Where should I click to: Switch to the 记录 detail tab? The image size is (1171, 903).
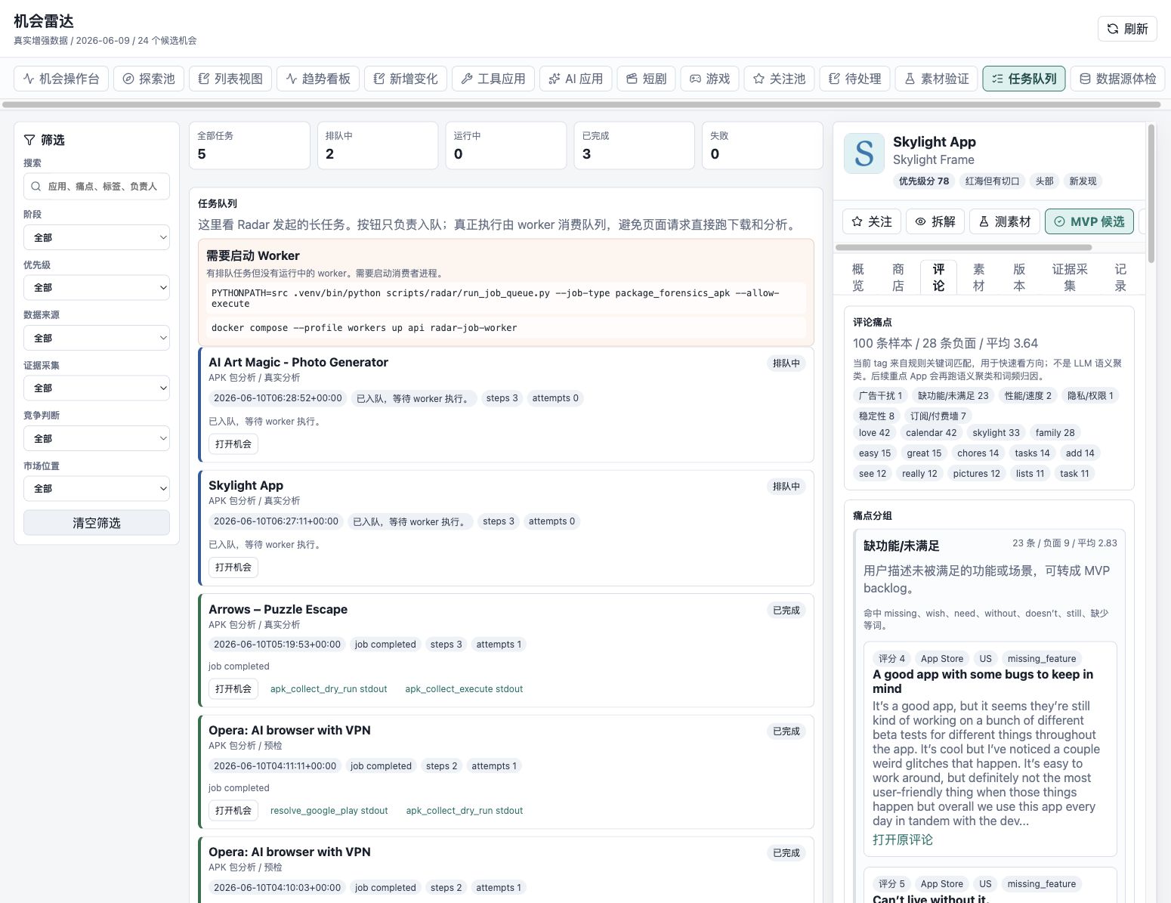[1120, 277]
